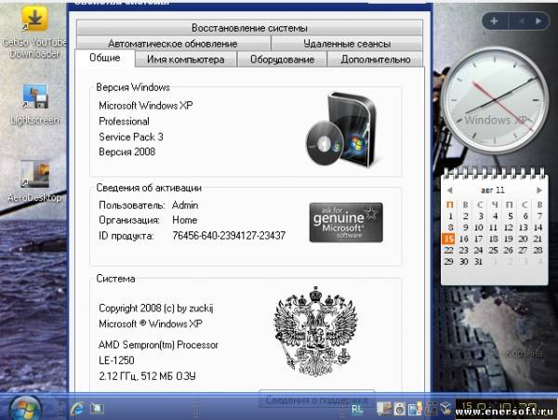Click the 2.12 ГГц, 512 МБ ОЗУ line
Viewport: 558px width, 420px height.
147,376
